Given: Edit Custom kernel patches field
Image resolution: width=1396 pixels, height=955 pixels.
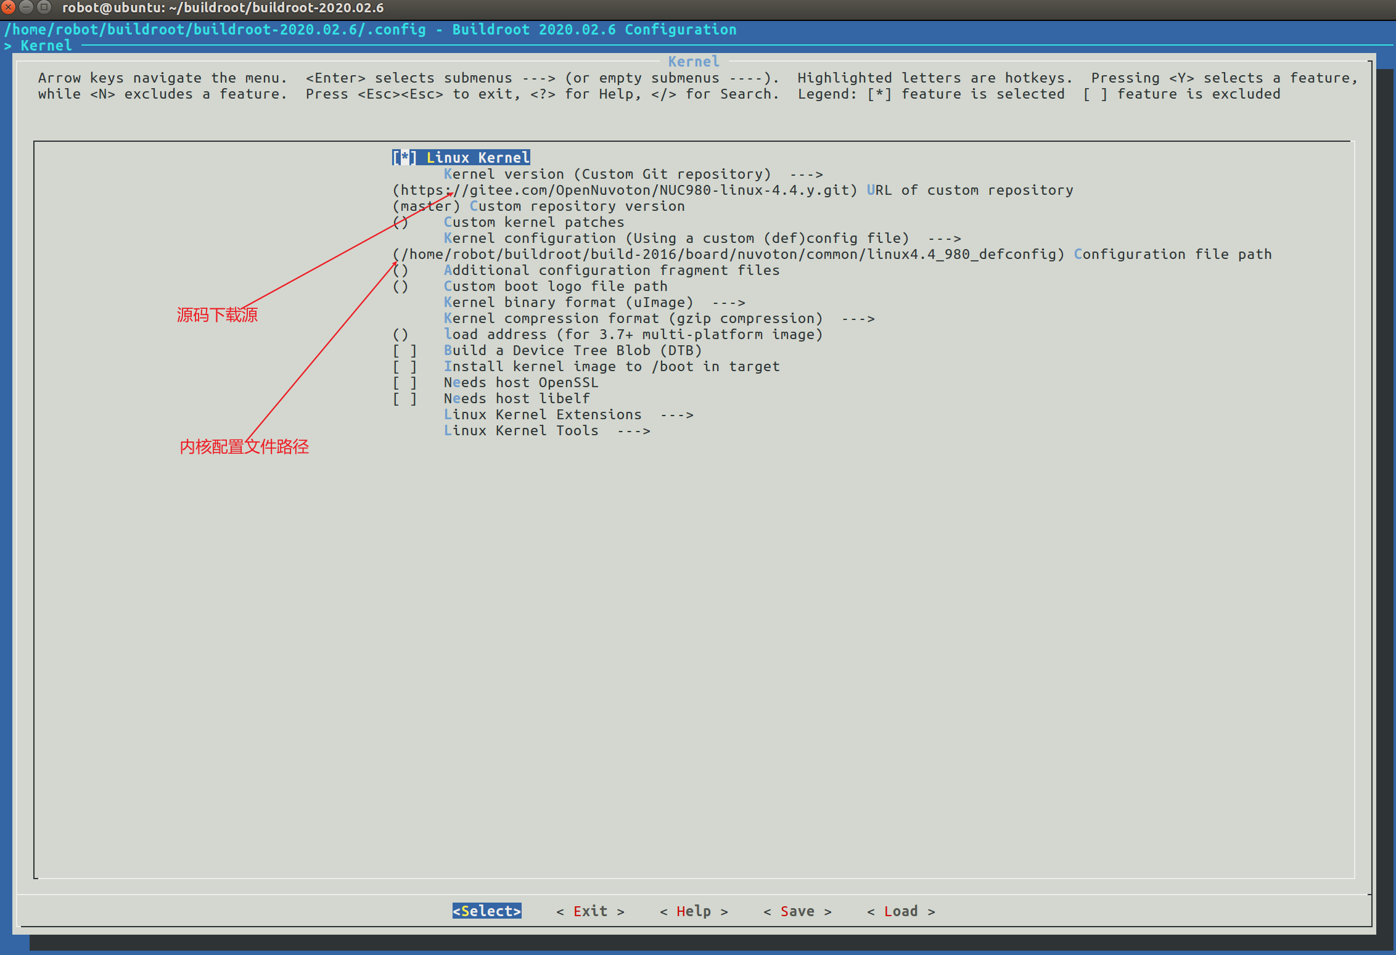Looking at the screenshot, I should (508, 223).
